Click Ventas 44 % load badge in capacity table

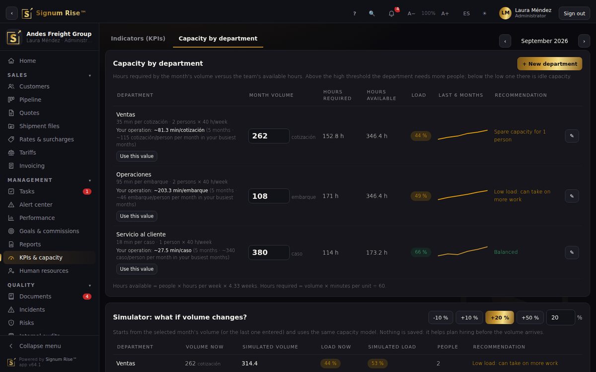coord(421,136)
